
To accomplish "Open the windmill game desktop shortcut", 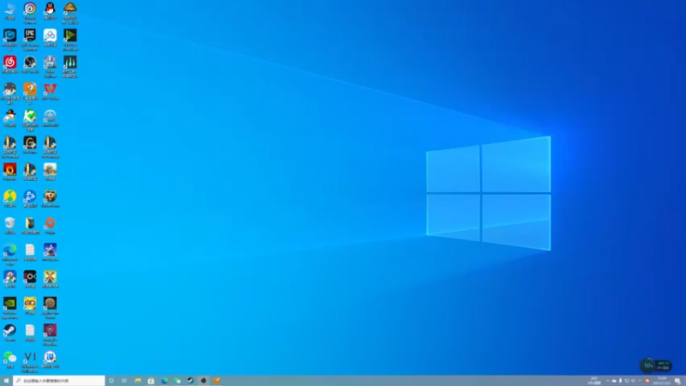I will pos(50,276).
